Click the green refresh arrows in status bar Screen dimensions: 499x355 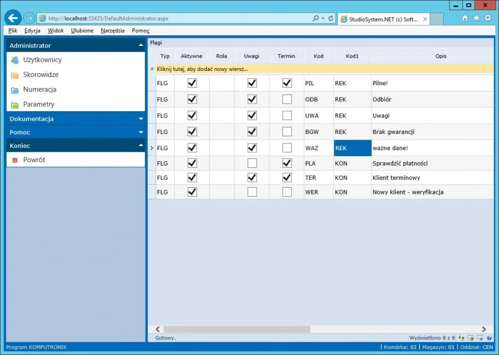(461, 338)
